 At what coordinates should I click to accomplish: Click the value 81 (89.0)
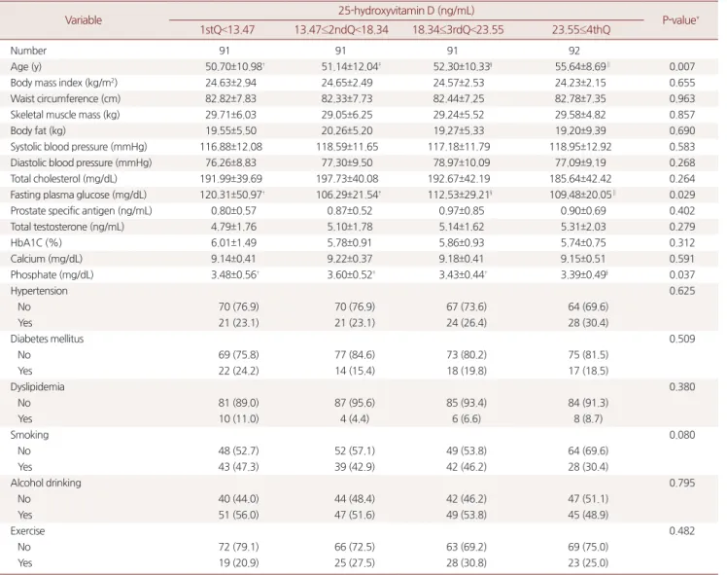tap(238, 403)
